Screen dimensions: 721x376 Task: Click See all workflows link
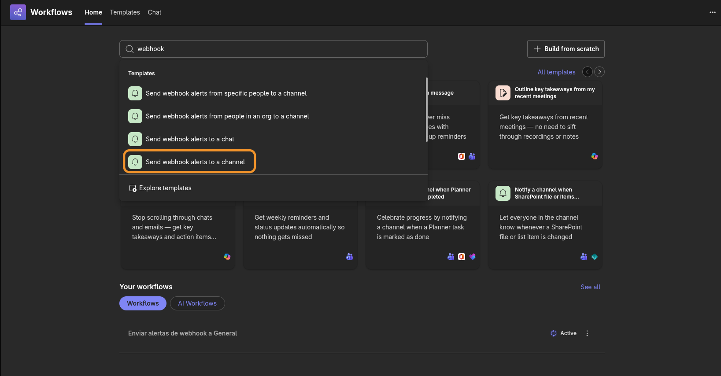click(591, 287)
